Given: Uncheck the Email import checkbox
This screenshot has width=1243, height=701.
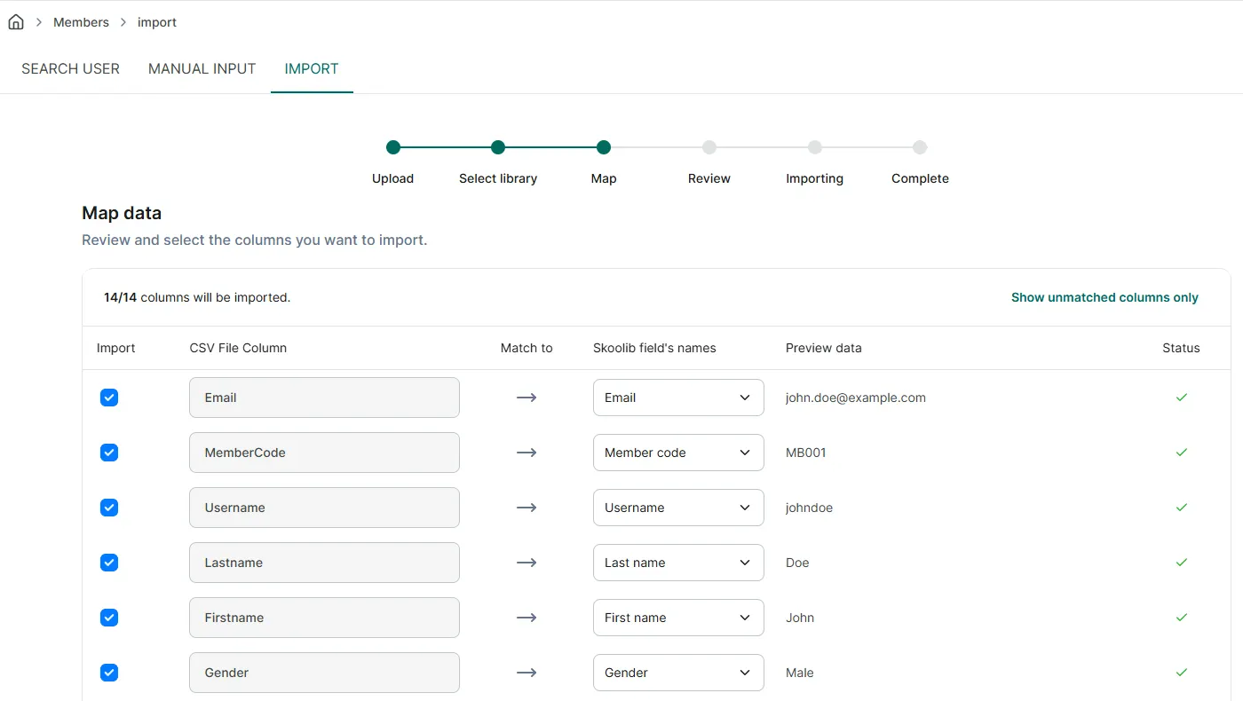Looking at the screenshot, I should pyautogui.click(x=109, y=398).
